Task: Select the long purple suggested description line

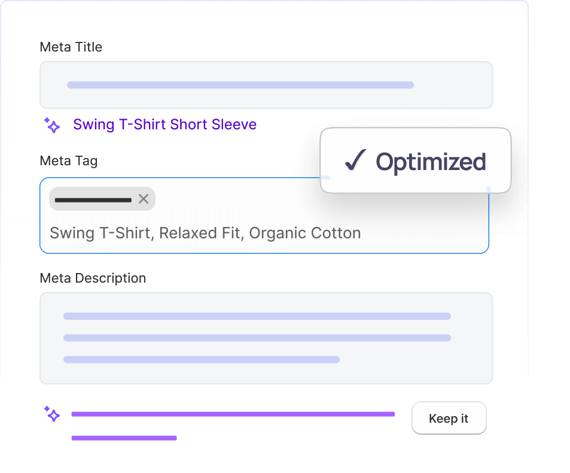Action: pos(233,414)
